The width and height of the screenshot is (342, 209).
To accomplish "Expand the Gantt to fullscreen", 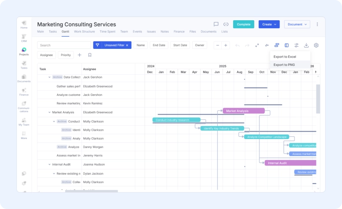I will 257,45.
